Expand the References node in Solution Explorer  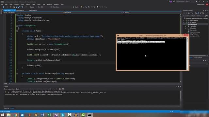(x=186, y=28)
